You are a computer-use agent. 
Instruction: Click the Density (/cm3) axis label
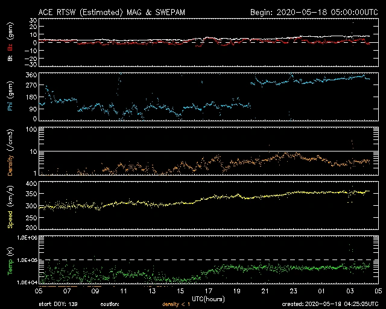[x=10, y=151]
